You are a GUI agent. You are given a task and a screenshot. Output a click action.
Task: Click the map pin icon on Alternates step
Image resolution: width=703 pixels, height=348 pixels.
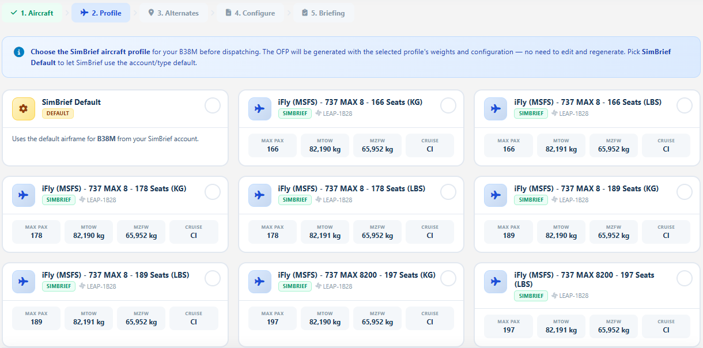(x=151, y=13)
